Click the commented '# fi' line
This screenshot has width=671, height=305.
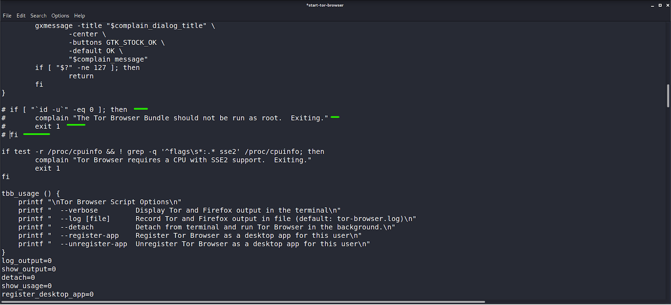pos(10,135)
